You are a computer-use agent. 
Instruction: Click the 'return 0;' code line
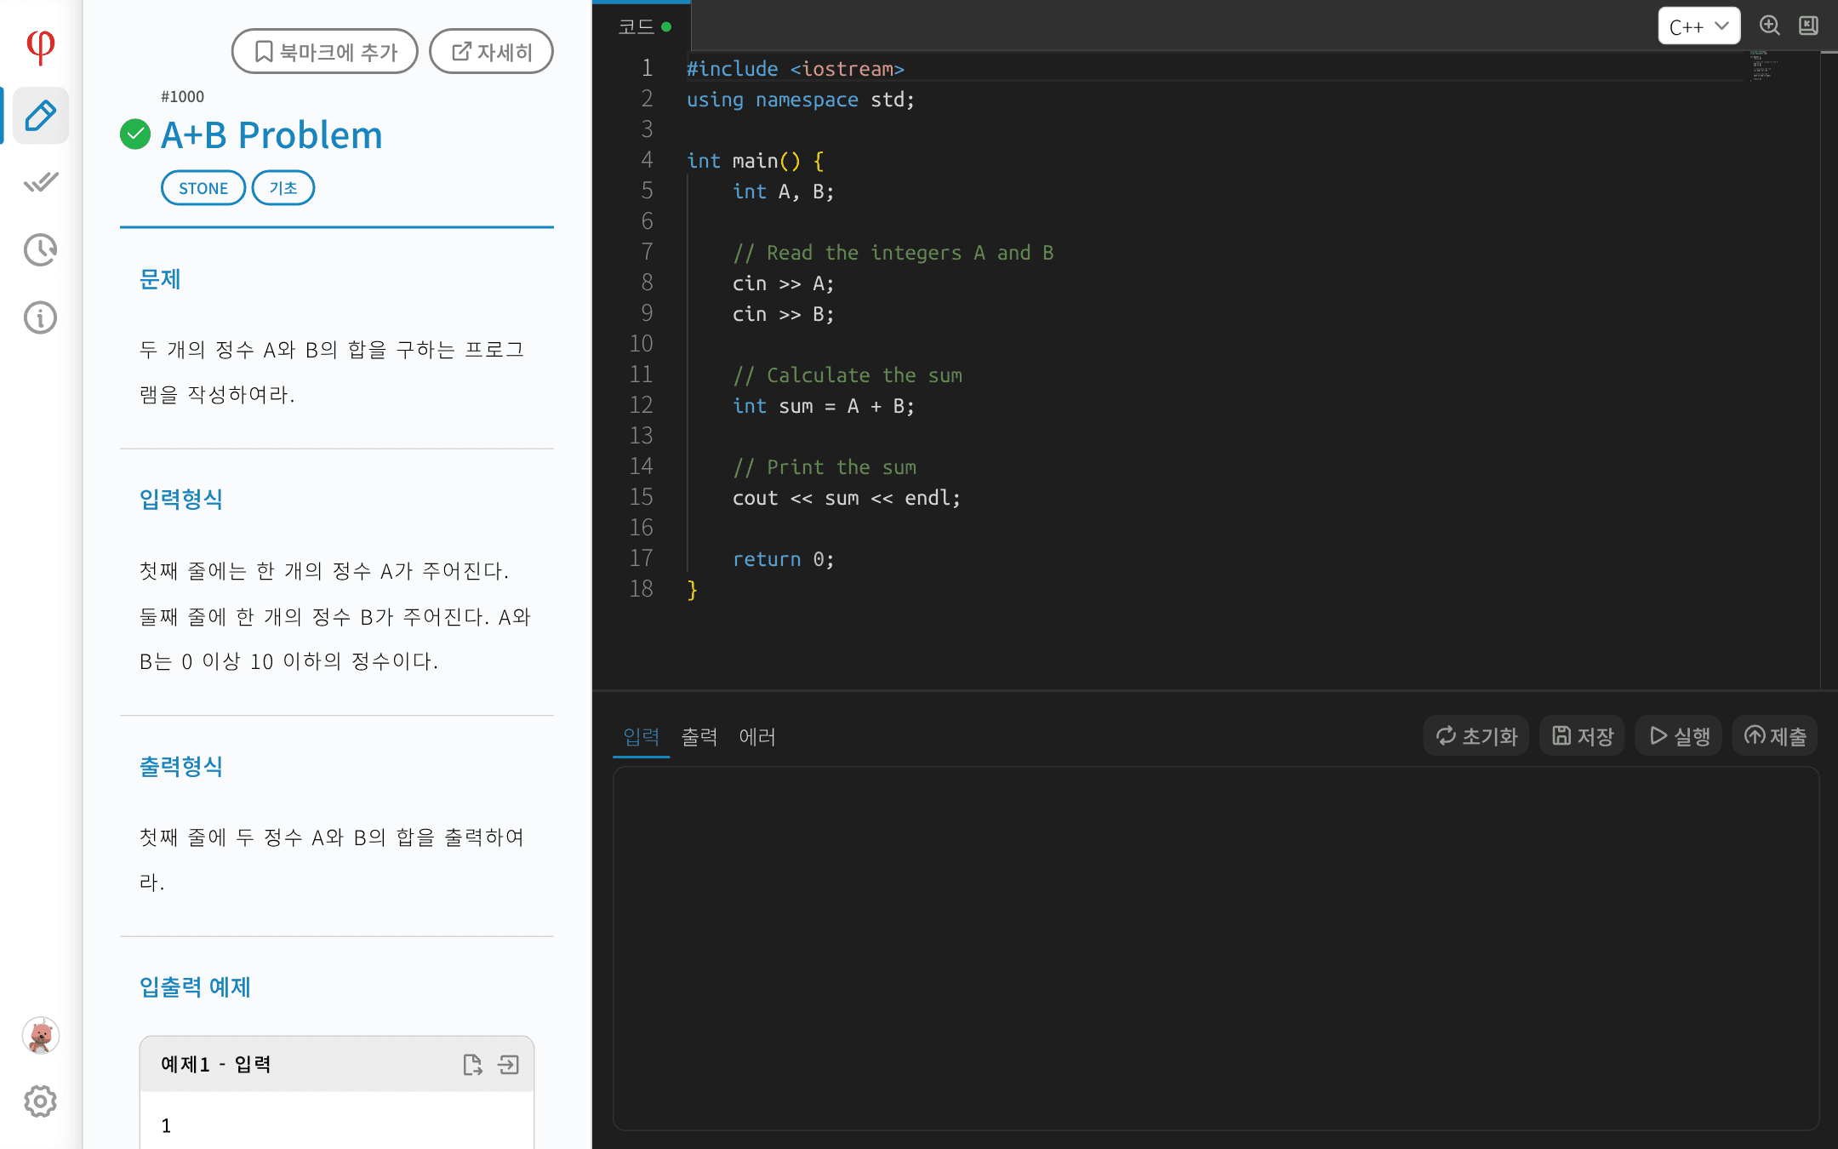tap(784, 559)
